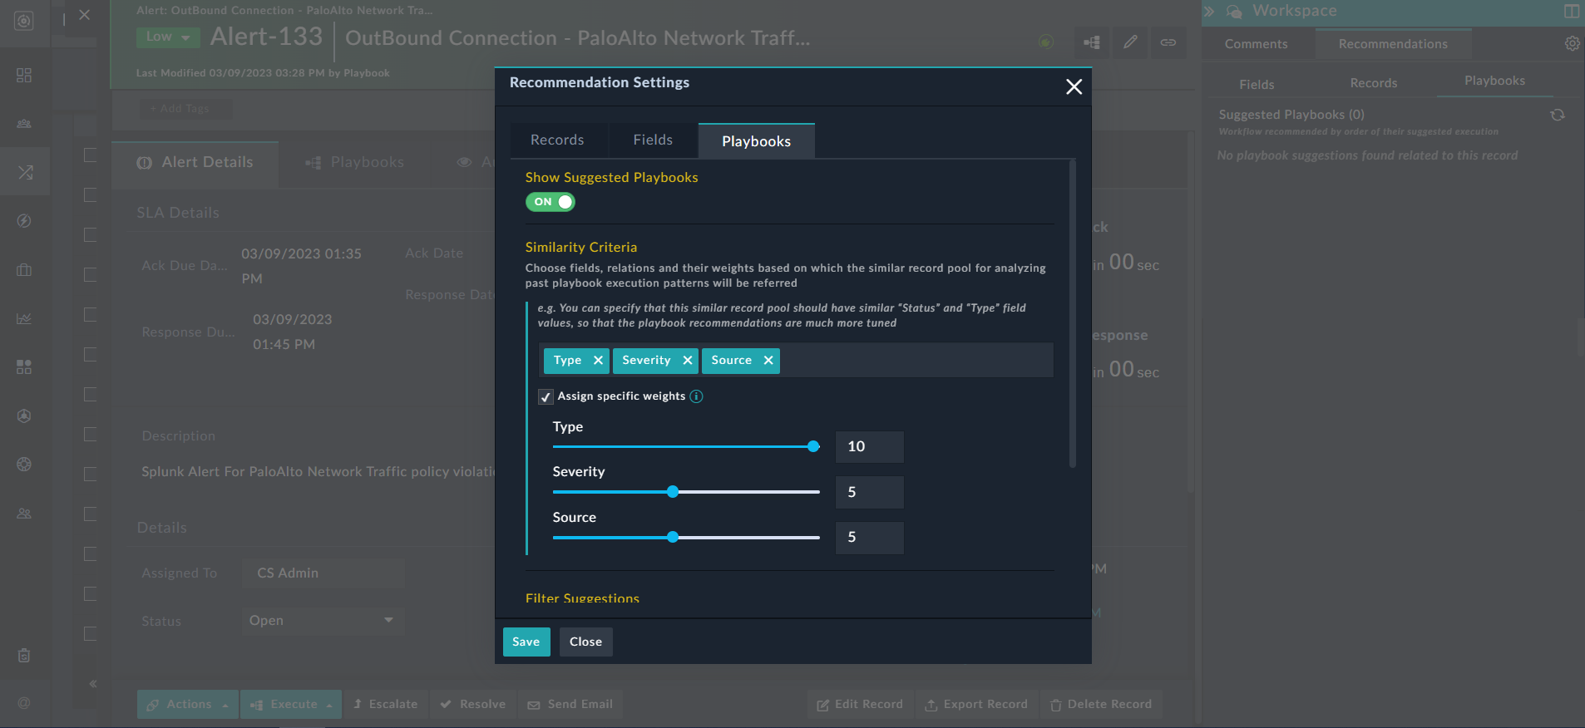
Task: Open the crossed-arrows icon in the sidebar
Action: coord(25,172)
